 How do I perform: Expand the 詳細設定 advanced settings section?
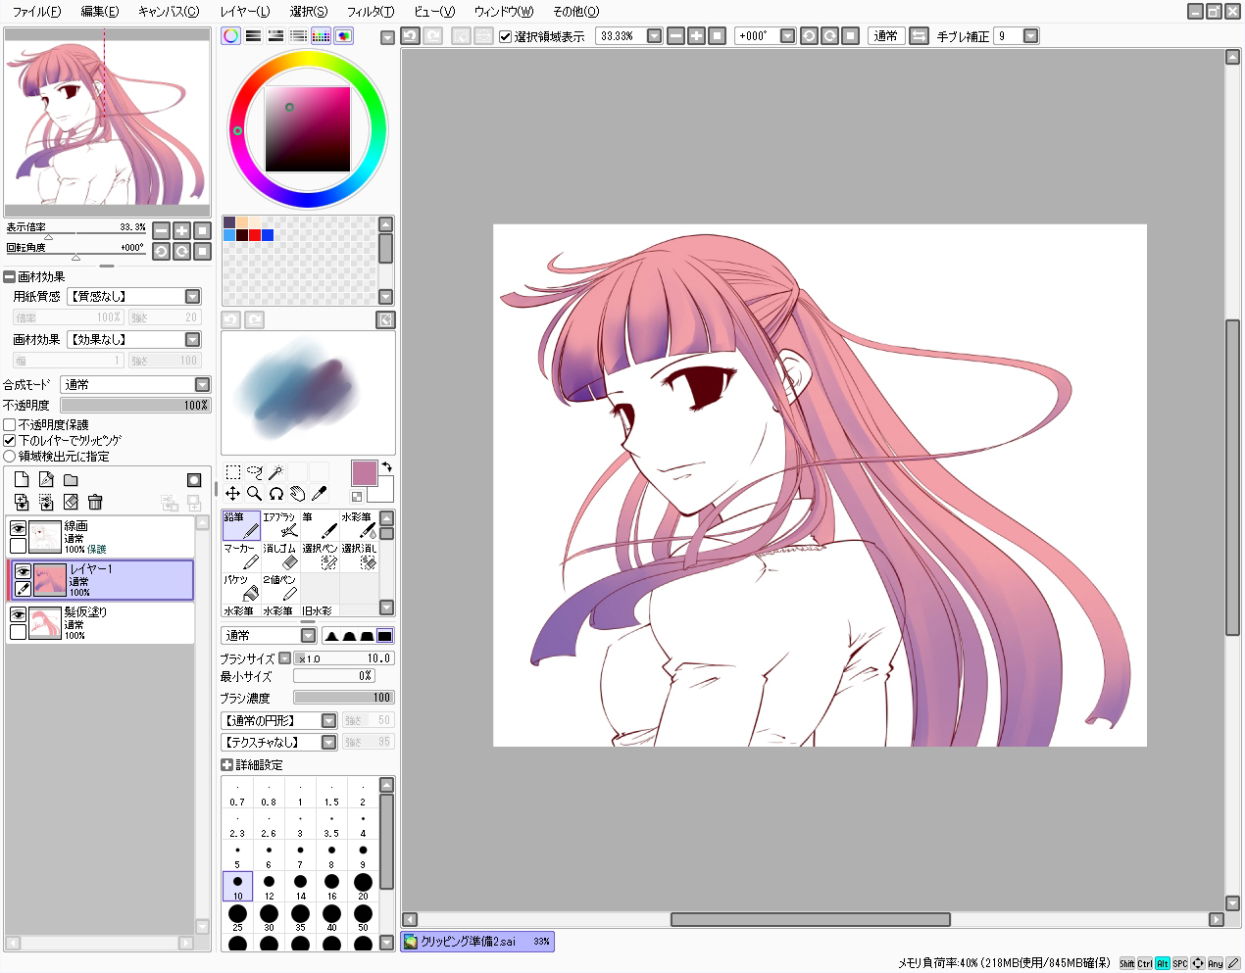click(227, 764)
